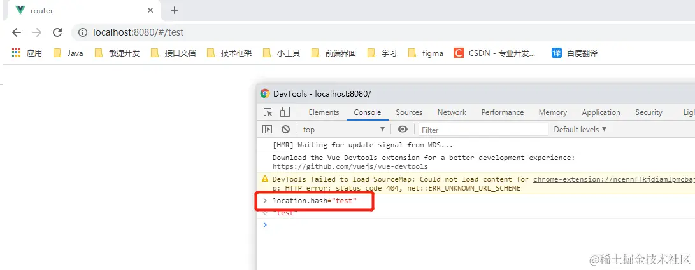This screenshot has width=695, height=270.
Task: Open the 前端界面 bookmark folder
Action: 334,53
